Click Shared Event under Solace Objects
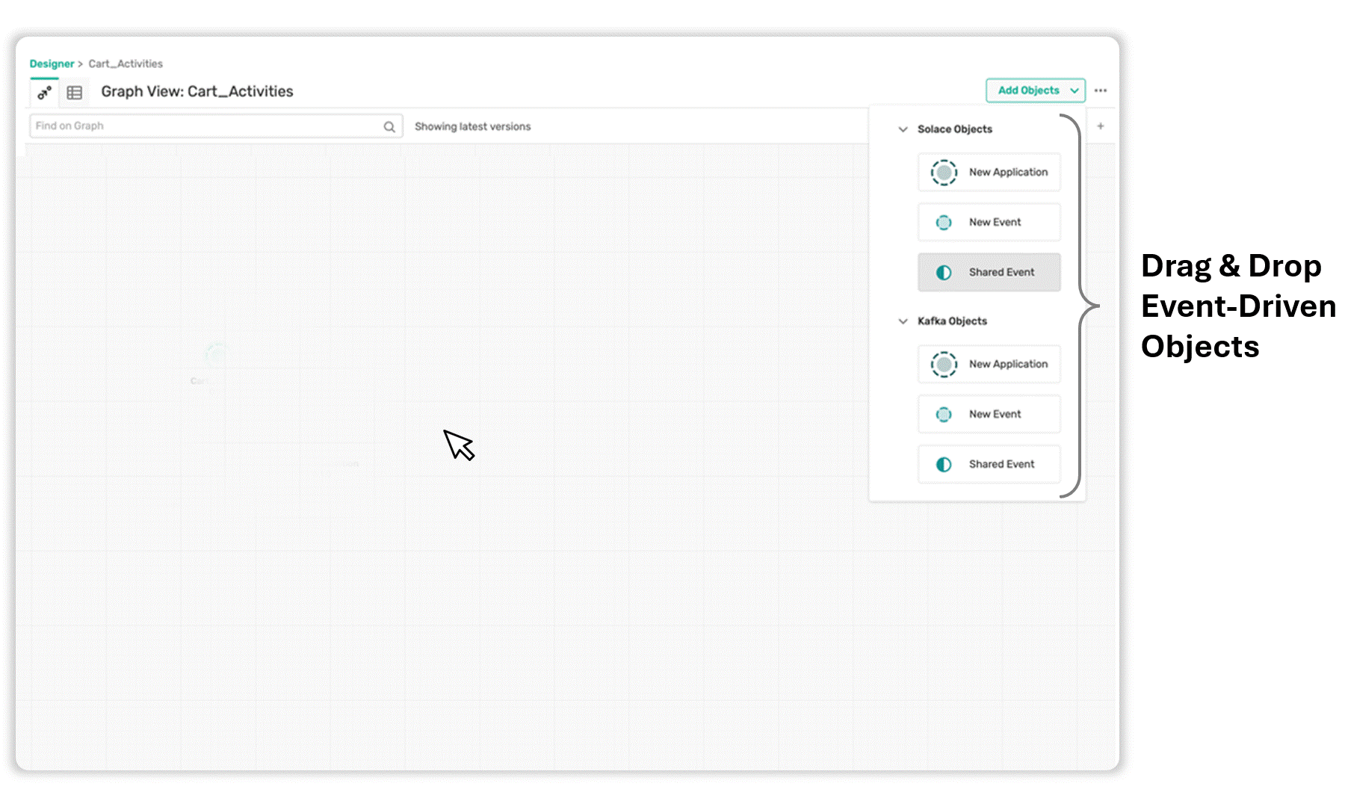 (989, 273)
